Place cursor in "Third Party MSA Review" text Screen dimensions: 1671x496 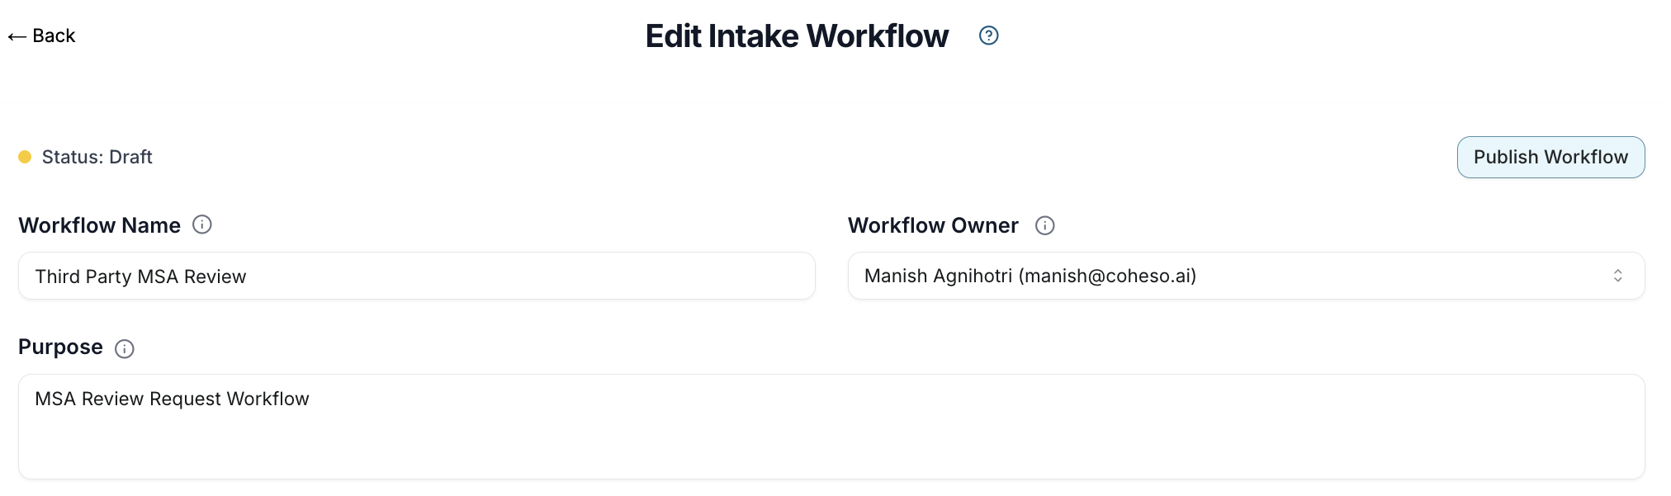tap(140, 276)
